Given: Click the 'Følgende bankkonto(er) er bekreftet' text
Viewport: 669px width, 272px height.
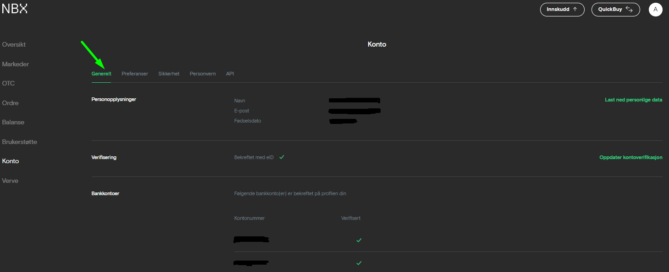Looking at the screenshot, I should click(290, 194).
